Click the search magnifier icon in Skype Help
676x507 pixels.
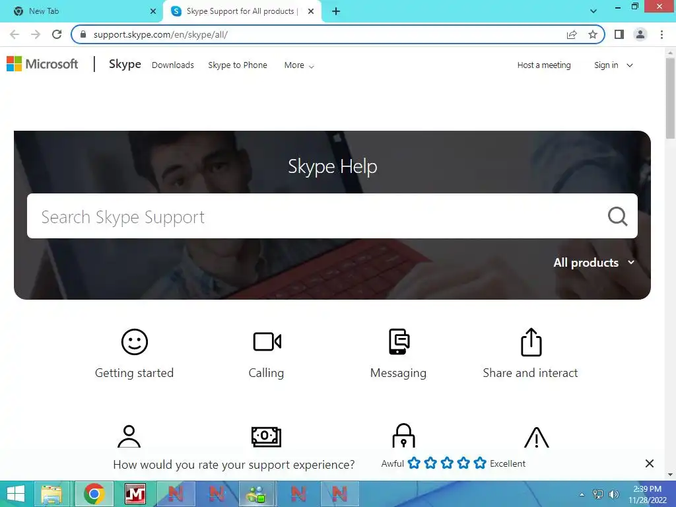click(617, 217)
